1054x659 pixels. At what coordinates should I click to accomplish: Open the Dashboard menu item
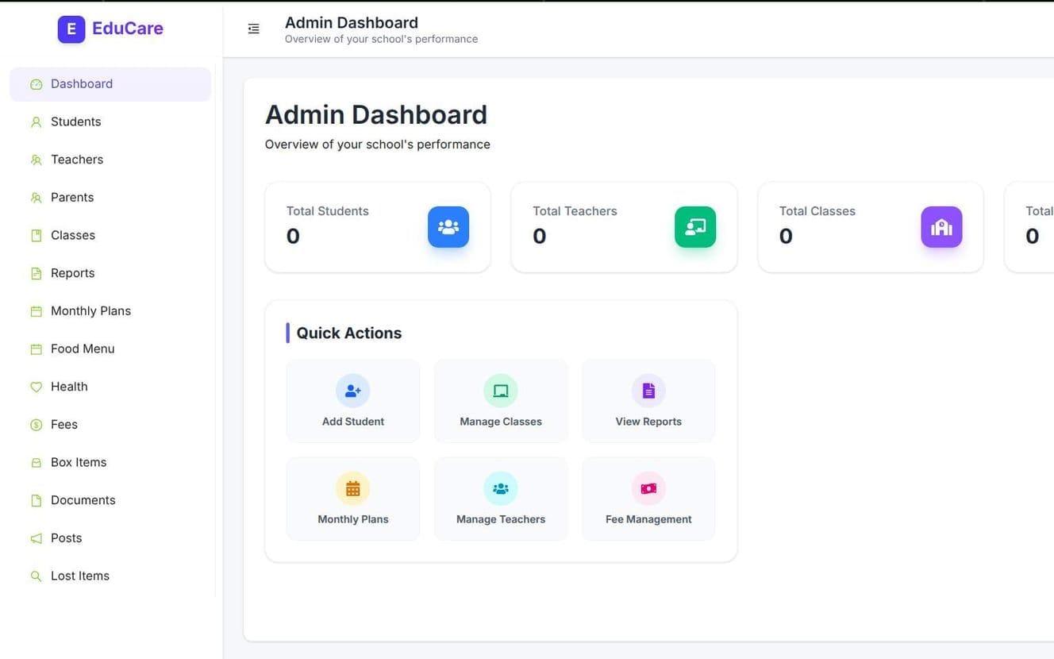pyautogui.click(x=110, y=84)
